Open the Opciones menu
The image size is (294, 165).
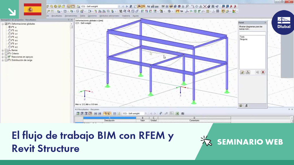point(92,16)
